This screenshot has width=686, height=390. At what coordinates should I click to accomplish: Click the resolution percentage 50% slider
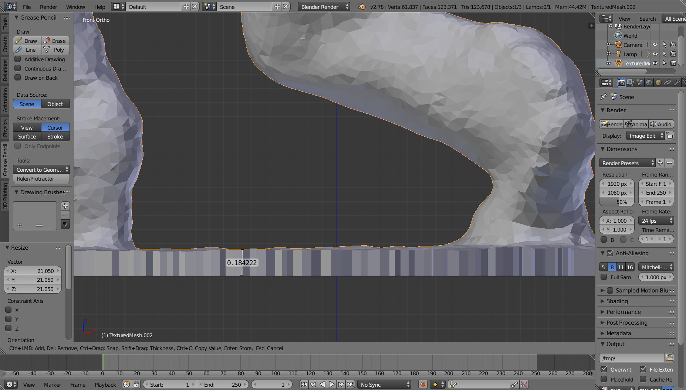pos(617,202)
